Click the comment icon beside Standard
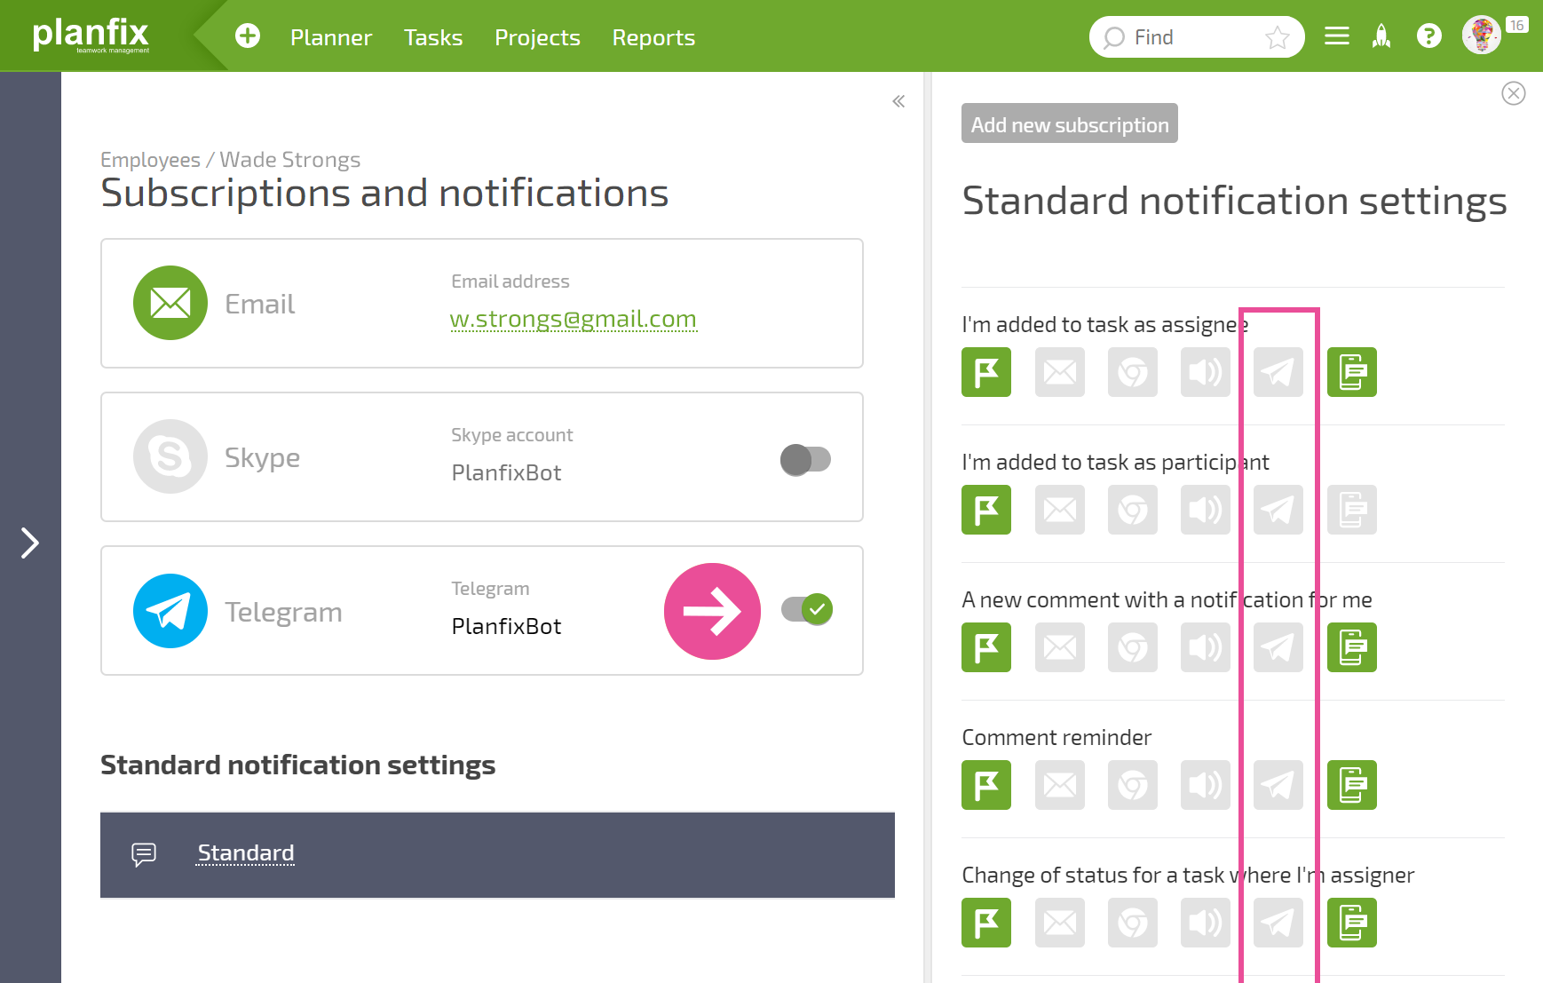Viewport: 1543px width, 983px height. [144, 854]
